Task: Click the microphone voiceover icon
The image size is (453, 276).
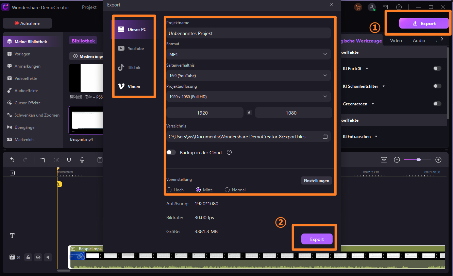Action: click(82, 160)
